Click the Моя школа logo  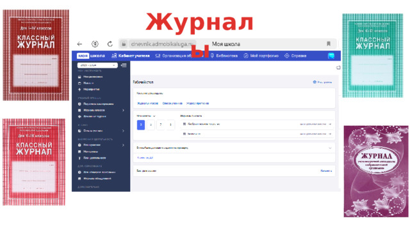click(91, 56)
